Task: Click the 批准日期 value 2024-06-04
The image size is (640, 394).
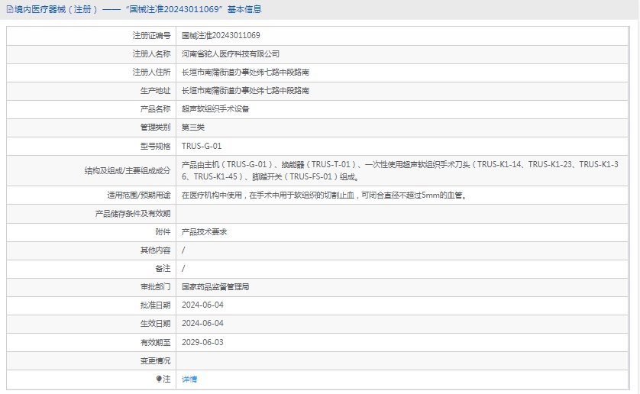Action: pyautogui.click(x=202, y=305)
